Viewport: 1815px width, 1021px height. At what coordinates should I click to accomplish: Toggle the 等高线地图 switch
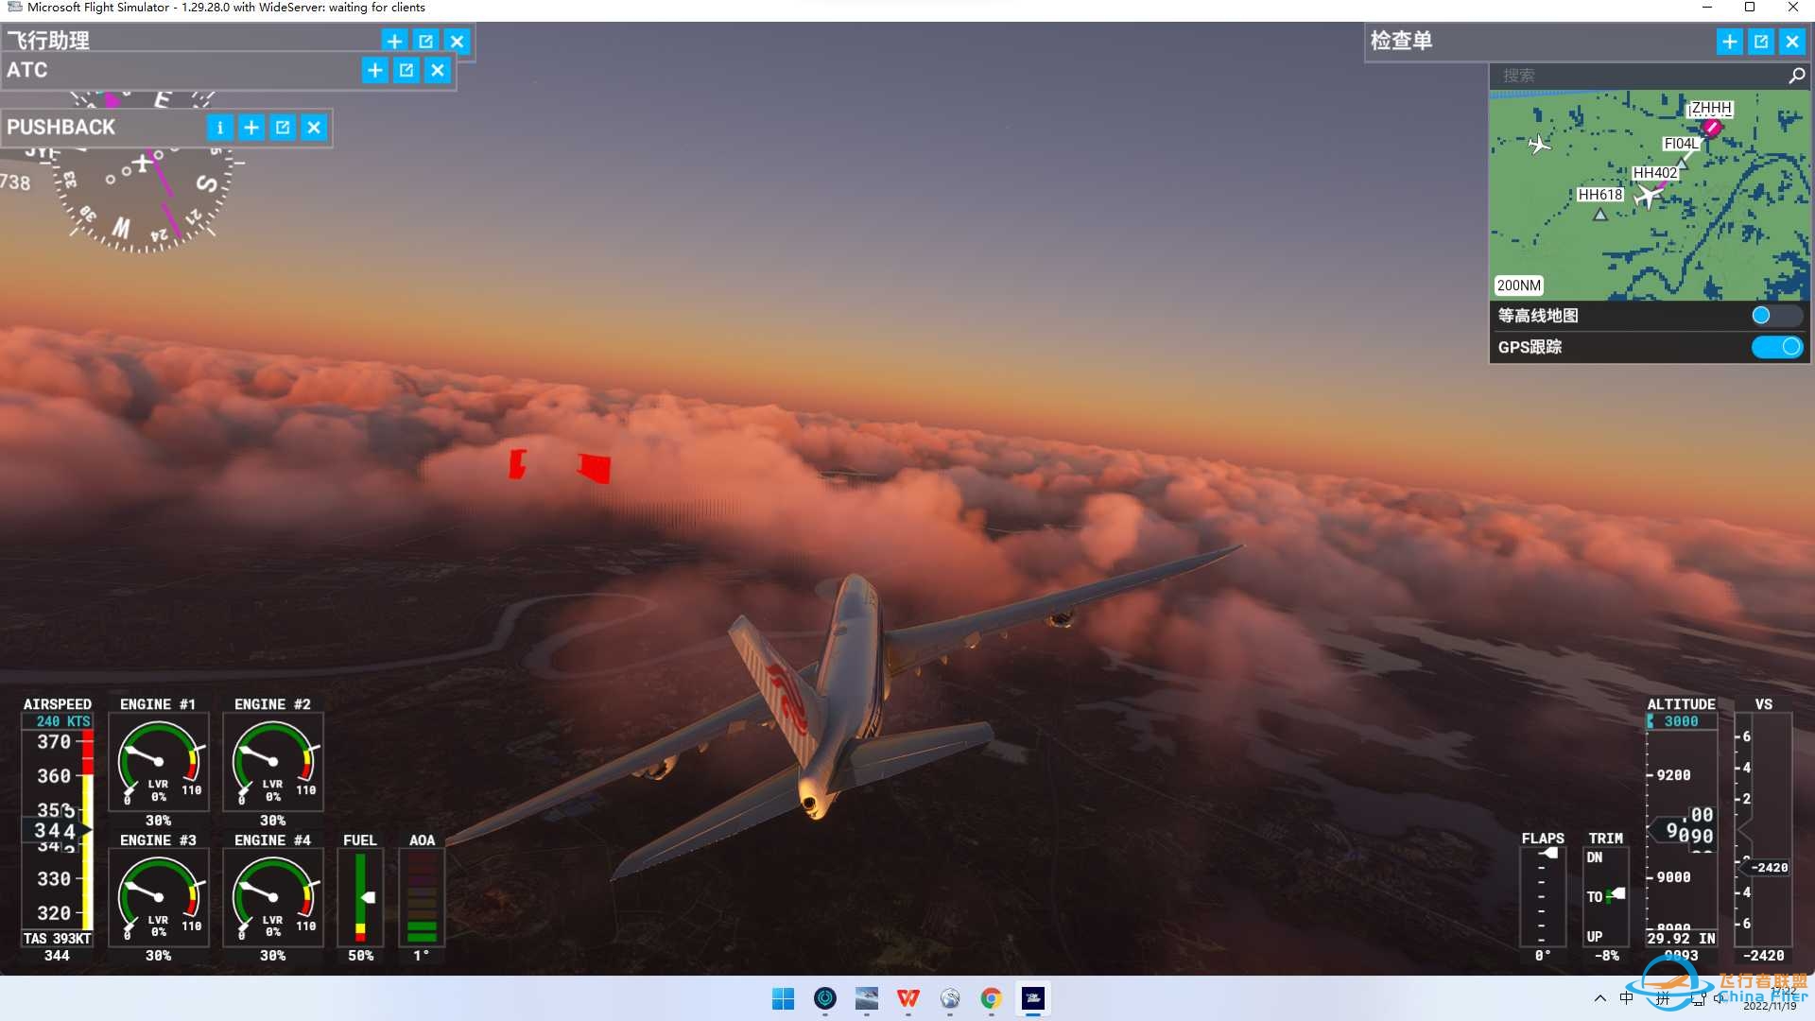point(1776,316)
